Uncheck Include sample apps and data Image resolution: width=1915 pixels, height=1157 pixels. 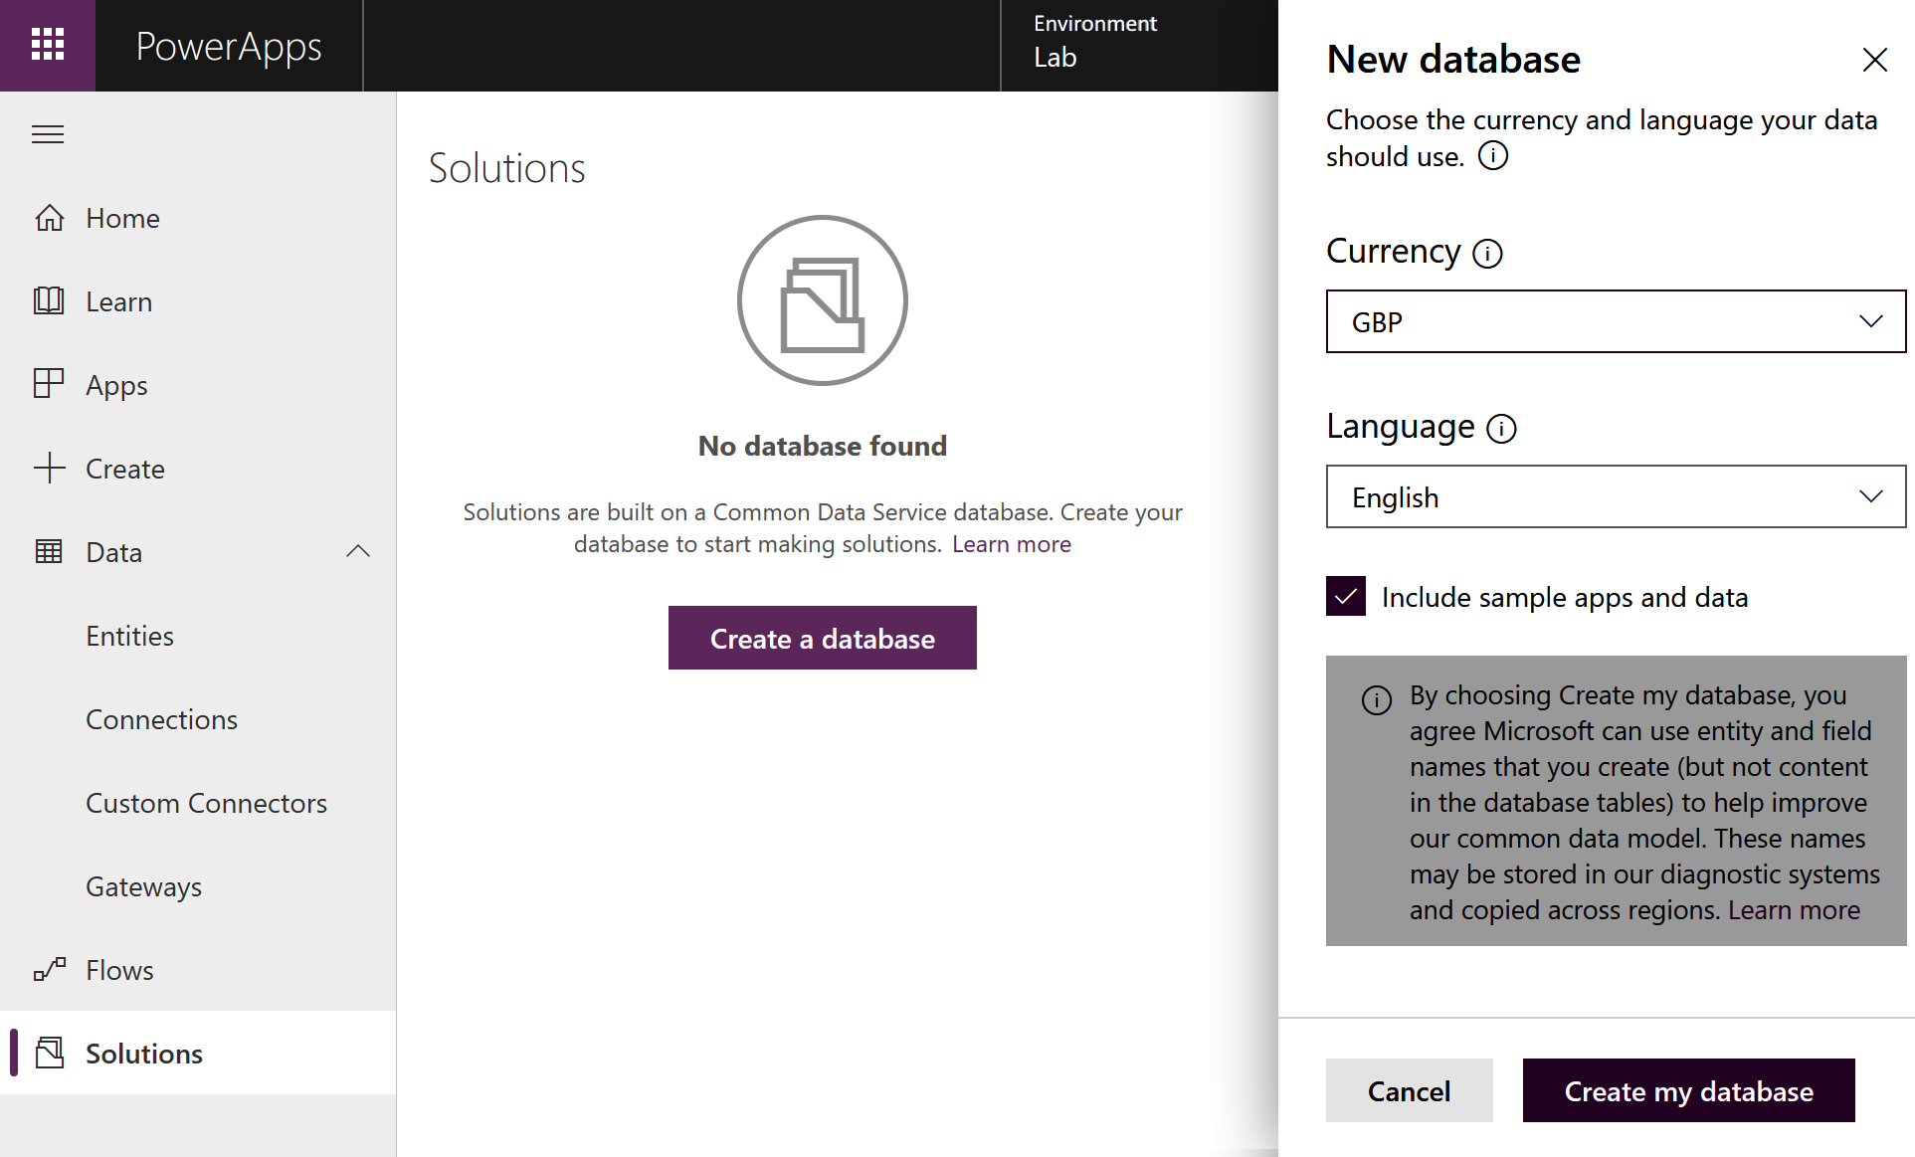tap(1346, 597)
